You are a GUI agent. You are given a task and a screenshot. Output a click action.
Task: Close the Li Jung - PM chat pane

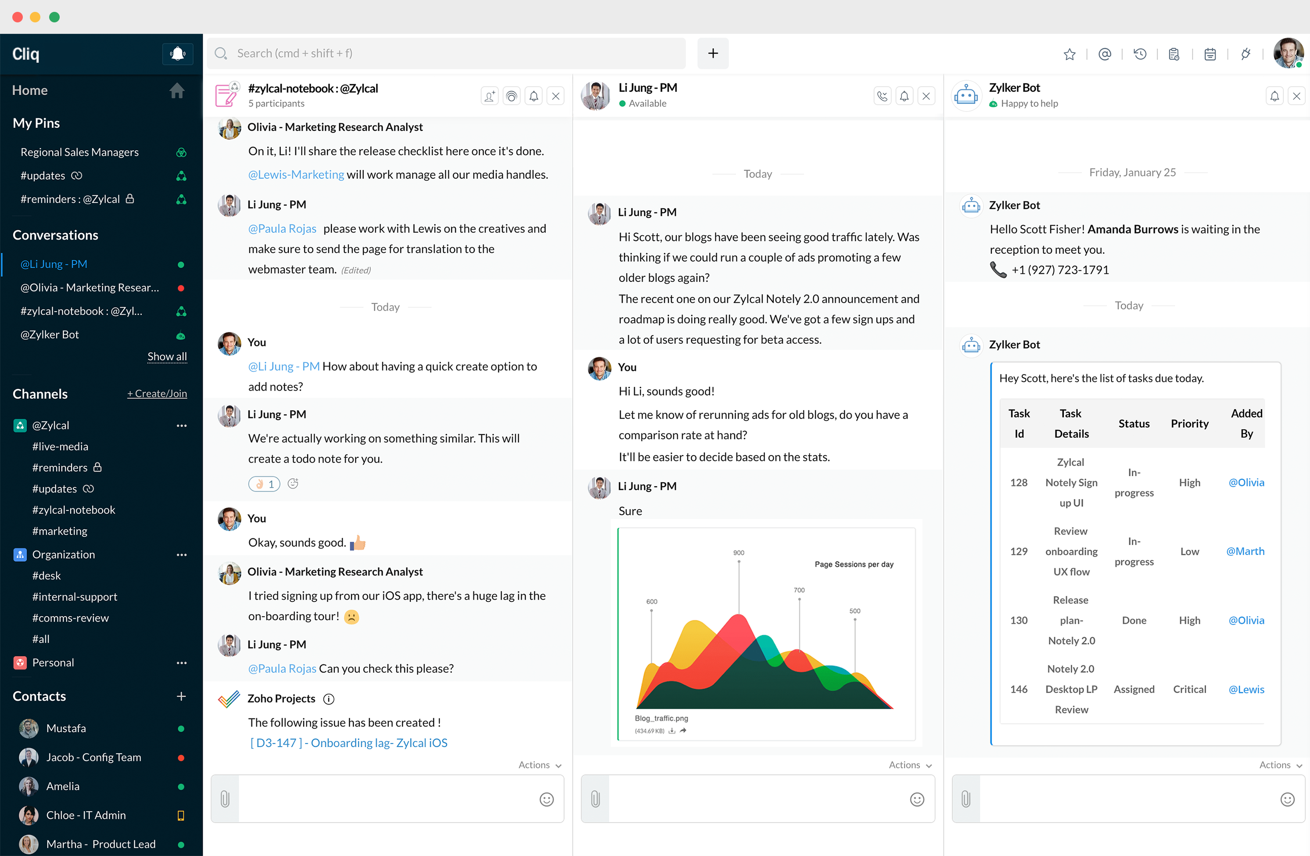pyautogui.click(x=926, y=96)
